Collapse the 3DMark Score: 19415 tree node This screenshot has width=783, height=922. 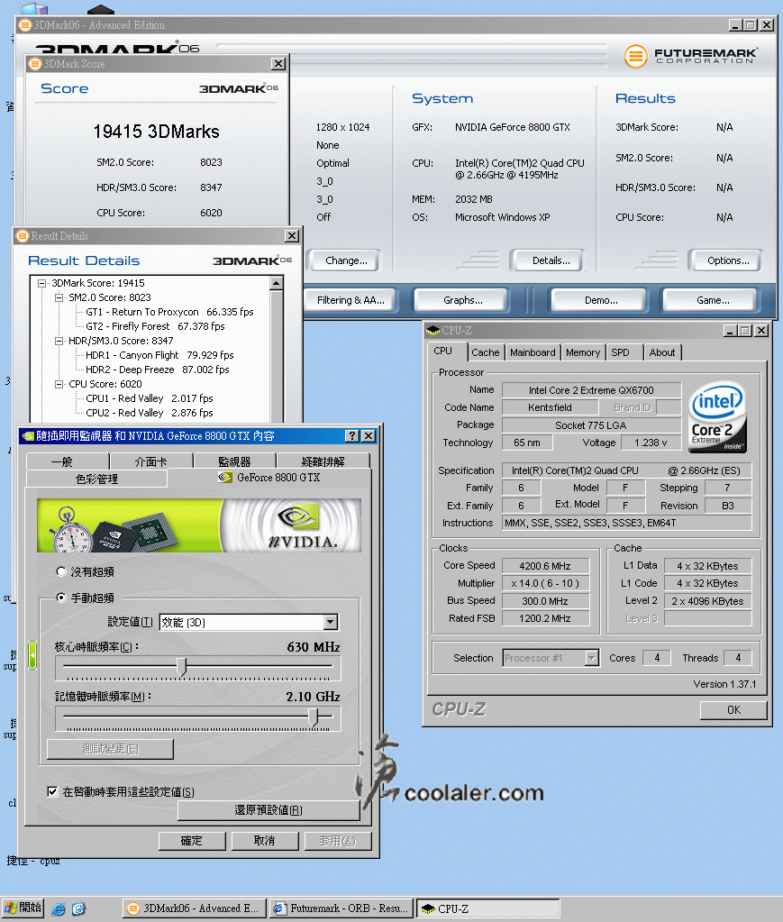pos(41,283)
